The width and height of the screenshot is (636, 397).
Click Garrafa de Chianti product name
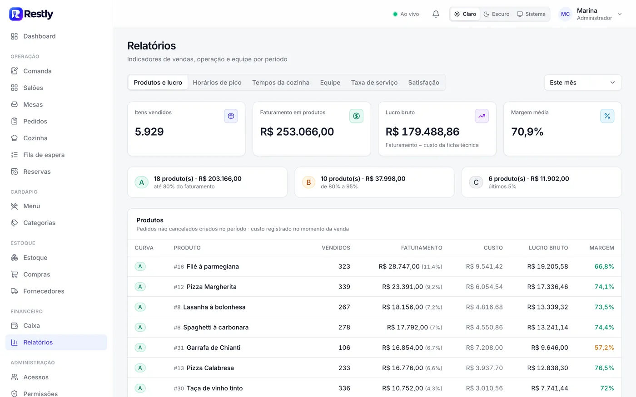click(214, 348)
